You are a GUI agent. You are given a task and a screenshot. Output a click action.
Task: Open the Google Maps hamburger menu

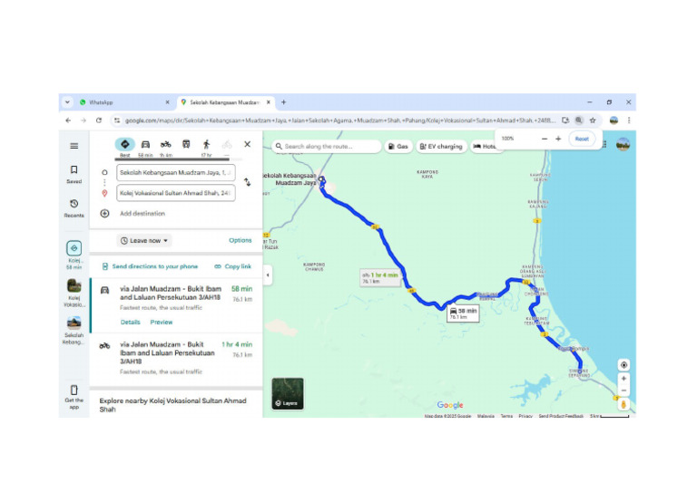(x=74, y=146)
